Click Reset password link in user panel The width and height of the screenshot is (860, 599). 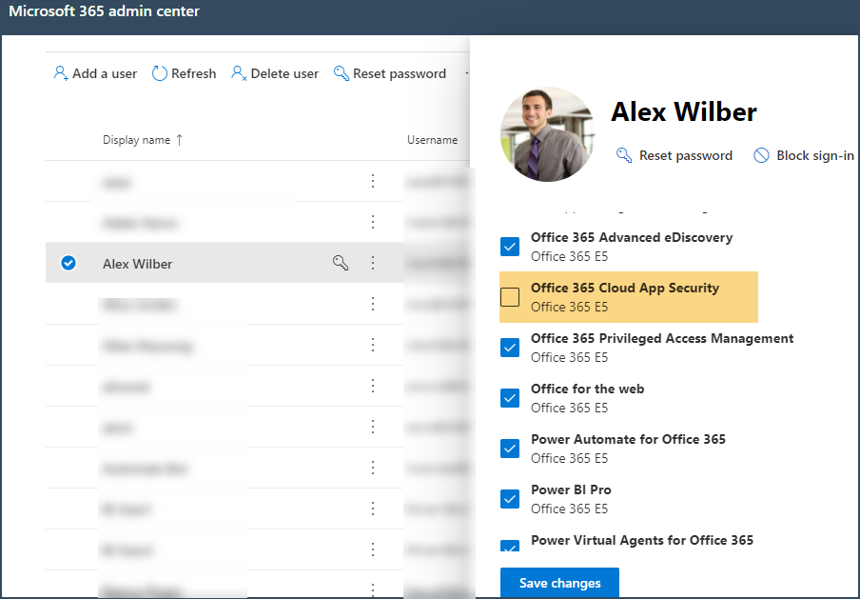click(686, 156)
